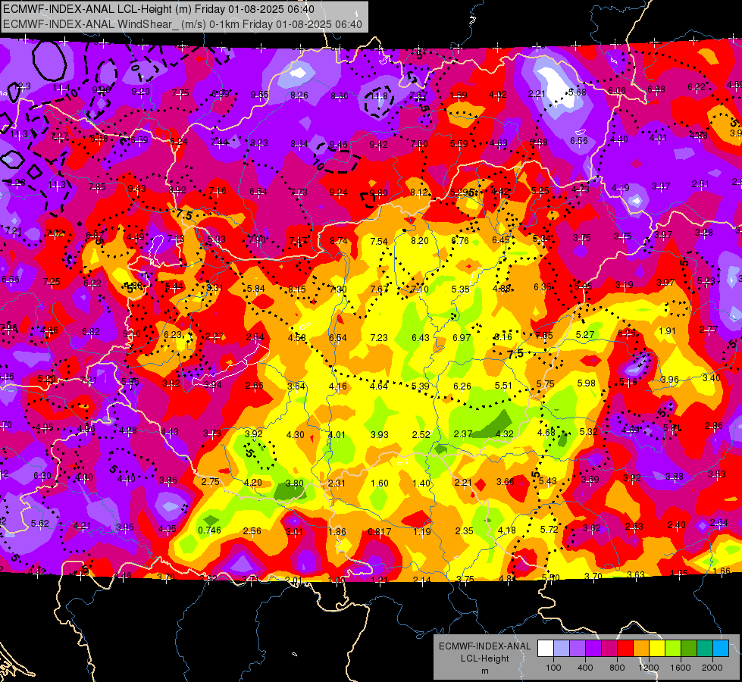Click the wind shear value 1.40
Screen dimensions: 742x682
[x=421, y=483]
